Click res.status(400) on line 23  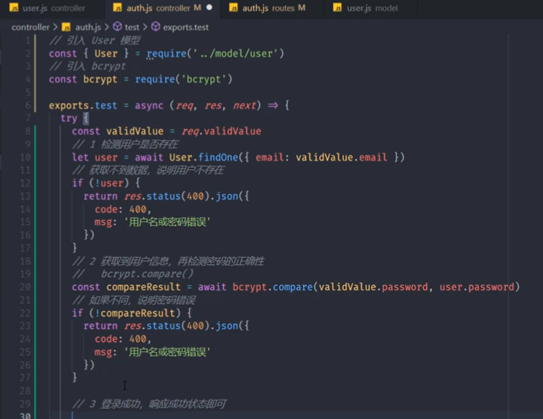[167, 326]
